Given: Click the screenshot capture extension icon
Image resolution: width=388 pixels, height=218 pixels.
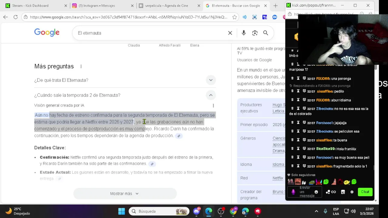Looking at the screenshot, I should tap(255, 17).
